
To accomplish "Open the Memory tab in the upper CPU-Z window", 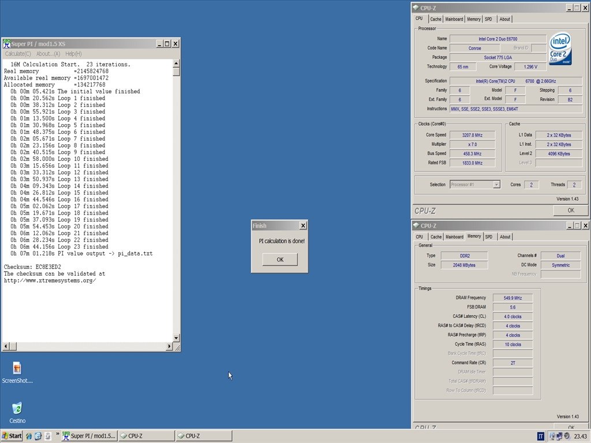I will point(474,19).
